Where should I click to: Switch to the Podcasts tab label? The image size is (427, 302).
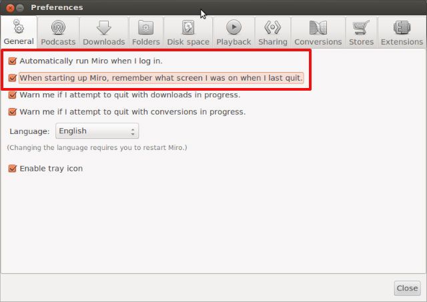58,42
